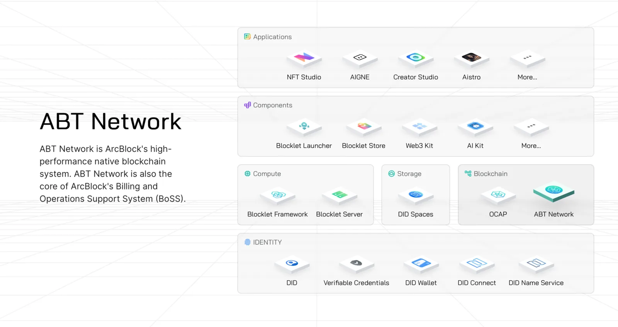
Task: Click the Aistro app icon
Action: (x=472, y=59)
